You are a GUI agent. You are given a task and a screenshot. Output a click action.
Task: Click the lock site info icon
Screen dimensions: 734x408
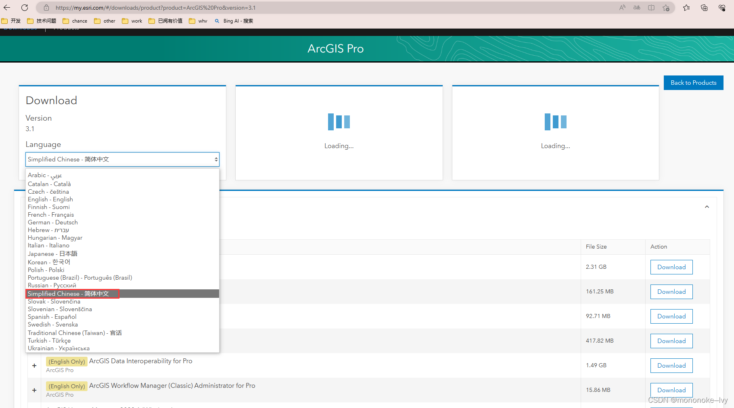click(x=46, y=8)
